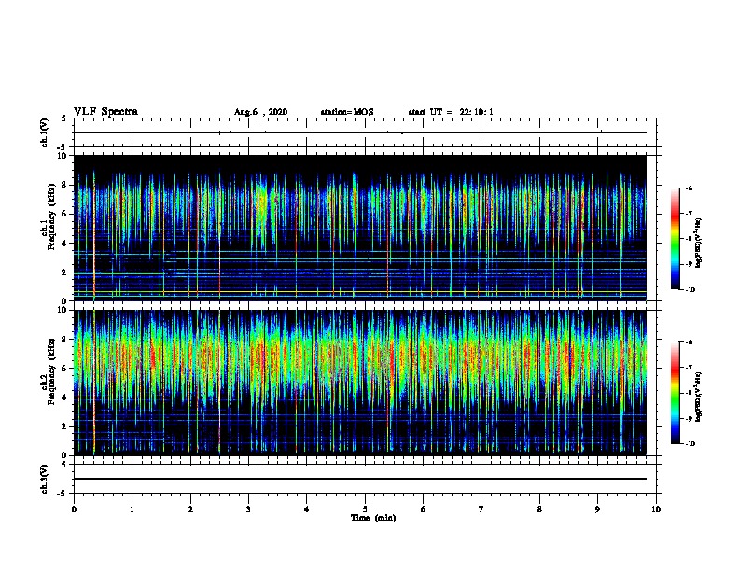Click the "-6" label on ch.1 color bar
This screenshot has height=571, width=739.
690,188
